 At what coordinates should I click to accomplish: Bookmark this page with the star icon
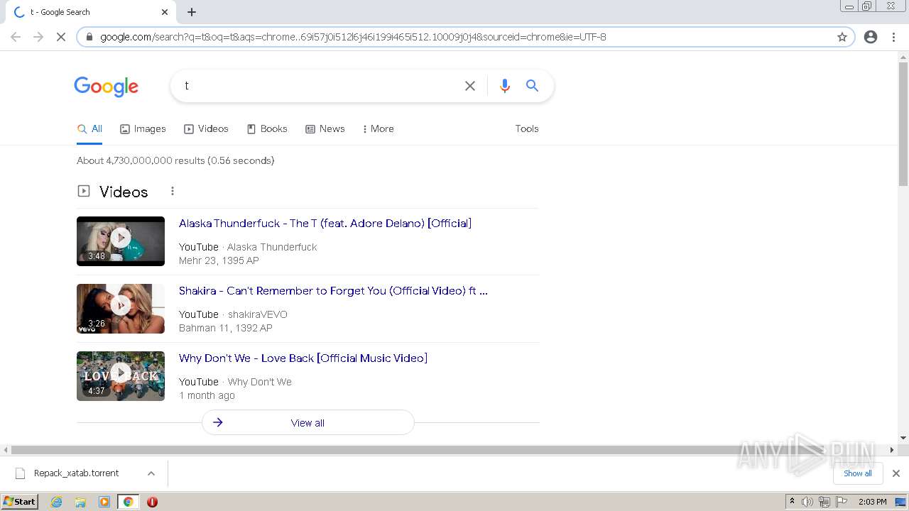point(842,37)
